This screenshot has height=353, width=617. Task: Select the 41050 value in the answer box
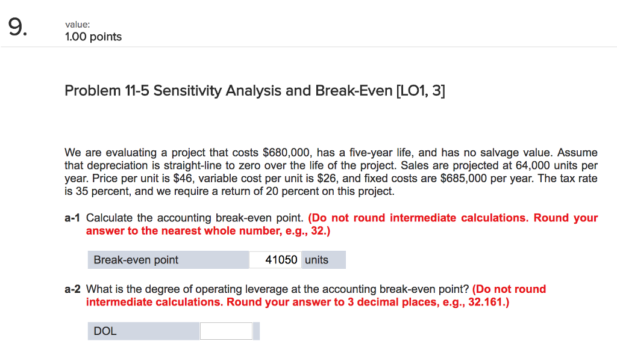click(x=281, y=259)
